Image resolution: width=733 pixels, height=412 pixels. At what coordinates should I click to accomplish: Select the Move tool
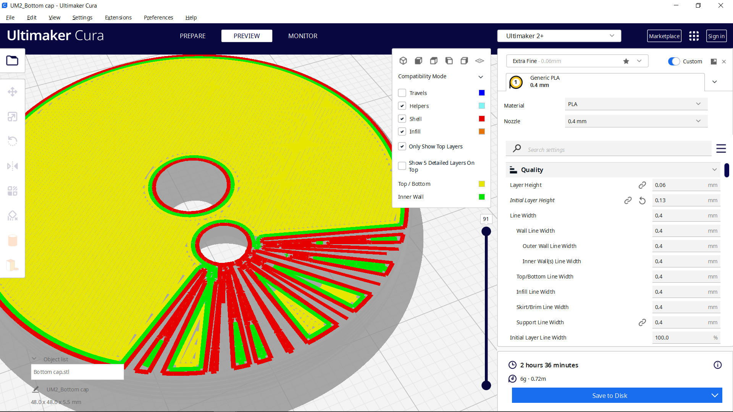(13, 92)
